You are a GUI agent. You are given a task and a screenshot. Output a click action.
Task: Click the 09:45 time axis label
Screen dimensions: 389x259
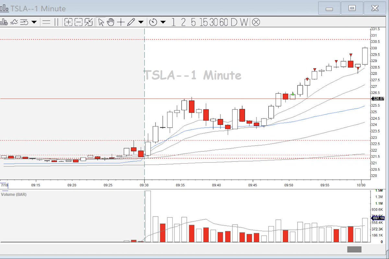click(x=253, y=185)
